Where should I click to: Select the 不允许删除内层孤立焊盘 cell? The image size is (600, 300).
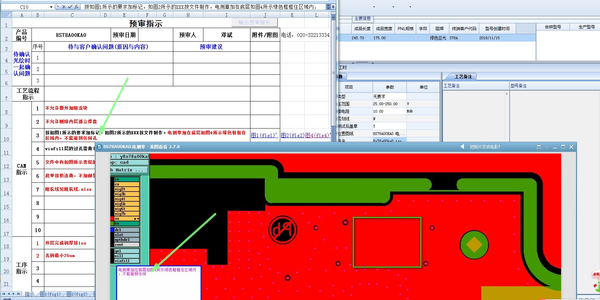pos(147,122)
